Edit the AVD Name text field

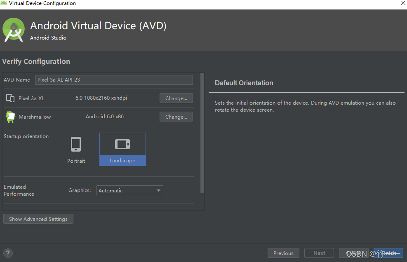pos(114,80)
